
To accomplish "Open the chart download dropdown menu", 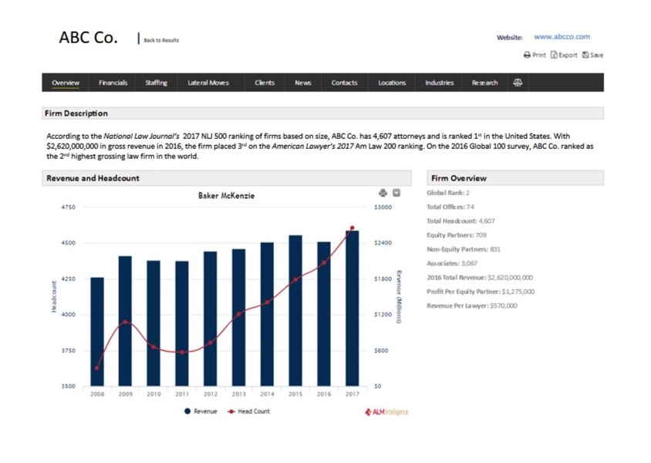I will [x=396, y=193].
